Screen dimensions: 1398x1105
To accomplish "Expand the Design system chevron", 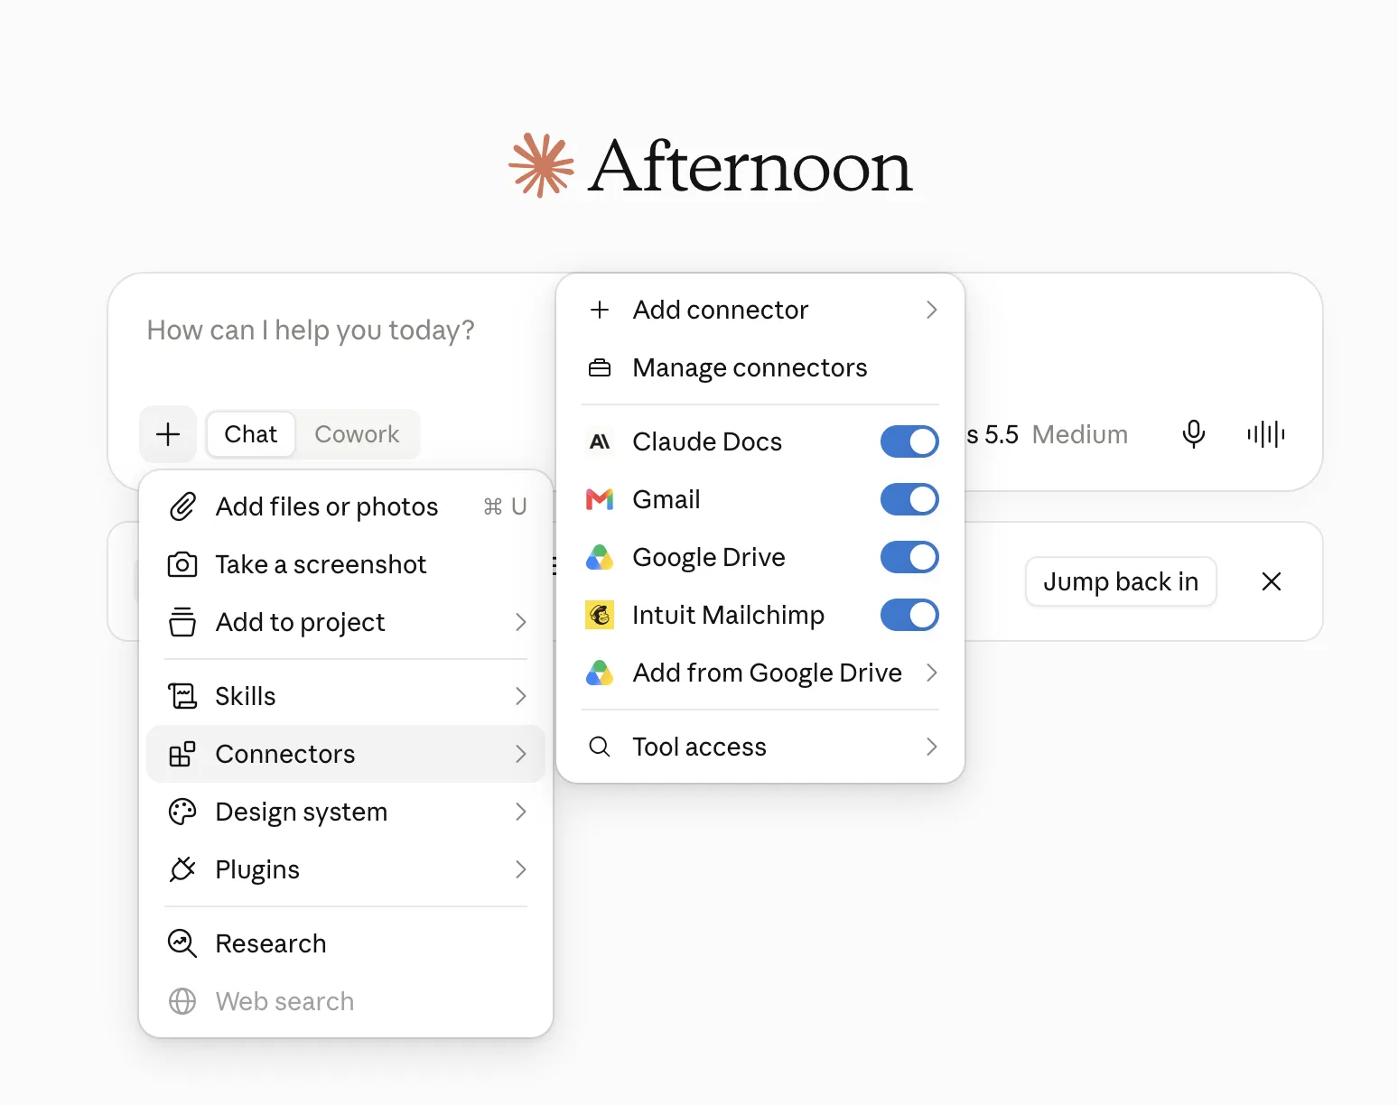I will coord(520,812).
